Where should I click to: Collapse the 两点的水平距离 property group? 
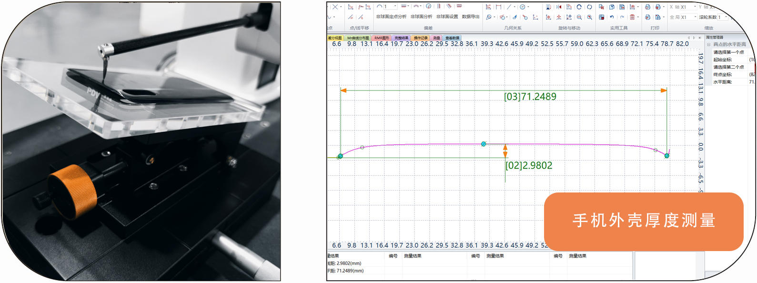tap(708, 44)
